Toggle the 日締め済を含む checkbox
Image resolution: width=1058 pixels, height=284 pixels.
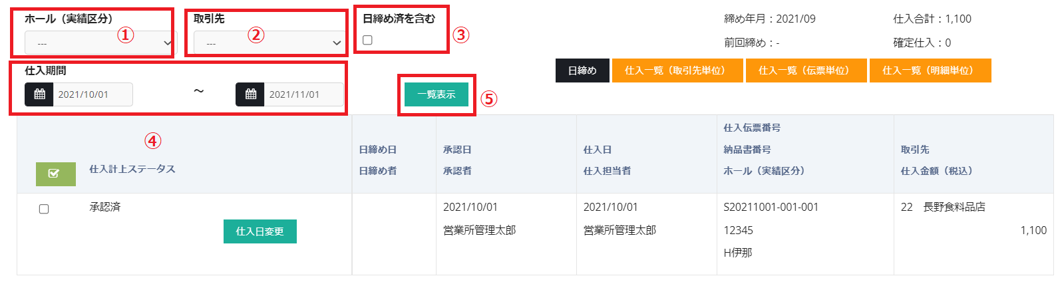point(367,40)
